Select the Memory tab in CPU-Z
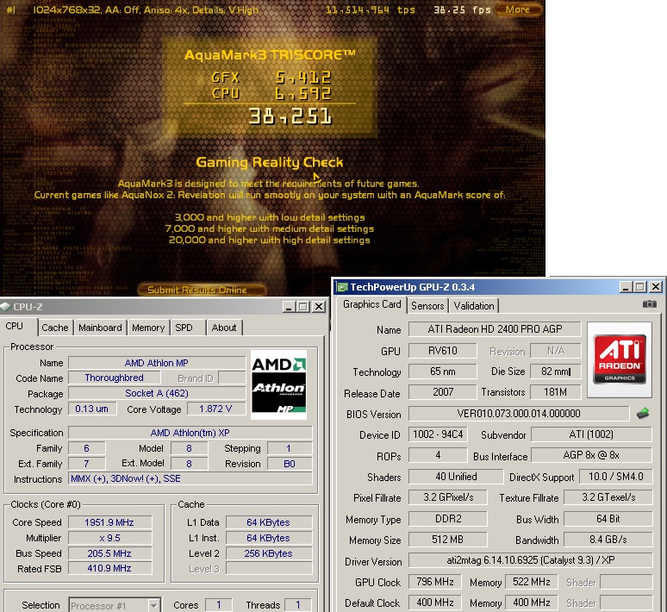Viewport: 667px width, 612px height. coord(148,328)
